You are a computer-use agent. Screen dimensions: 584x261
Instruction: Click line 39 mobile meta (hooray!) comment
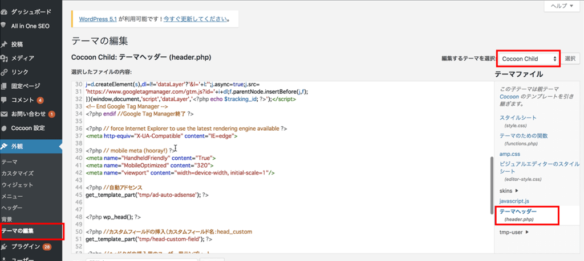[x=130, y=150]
